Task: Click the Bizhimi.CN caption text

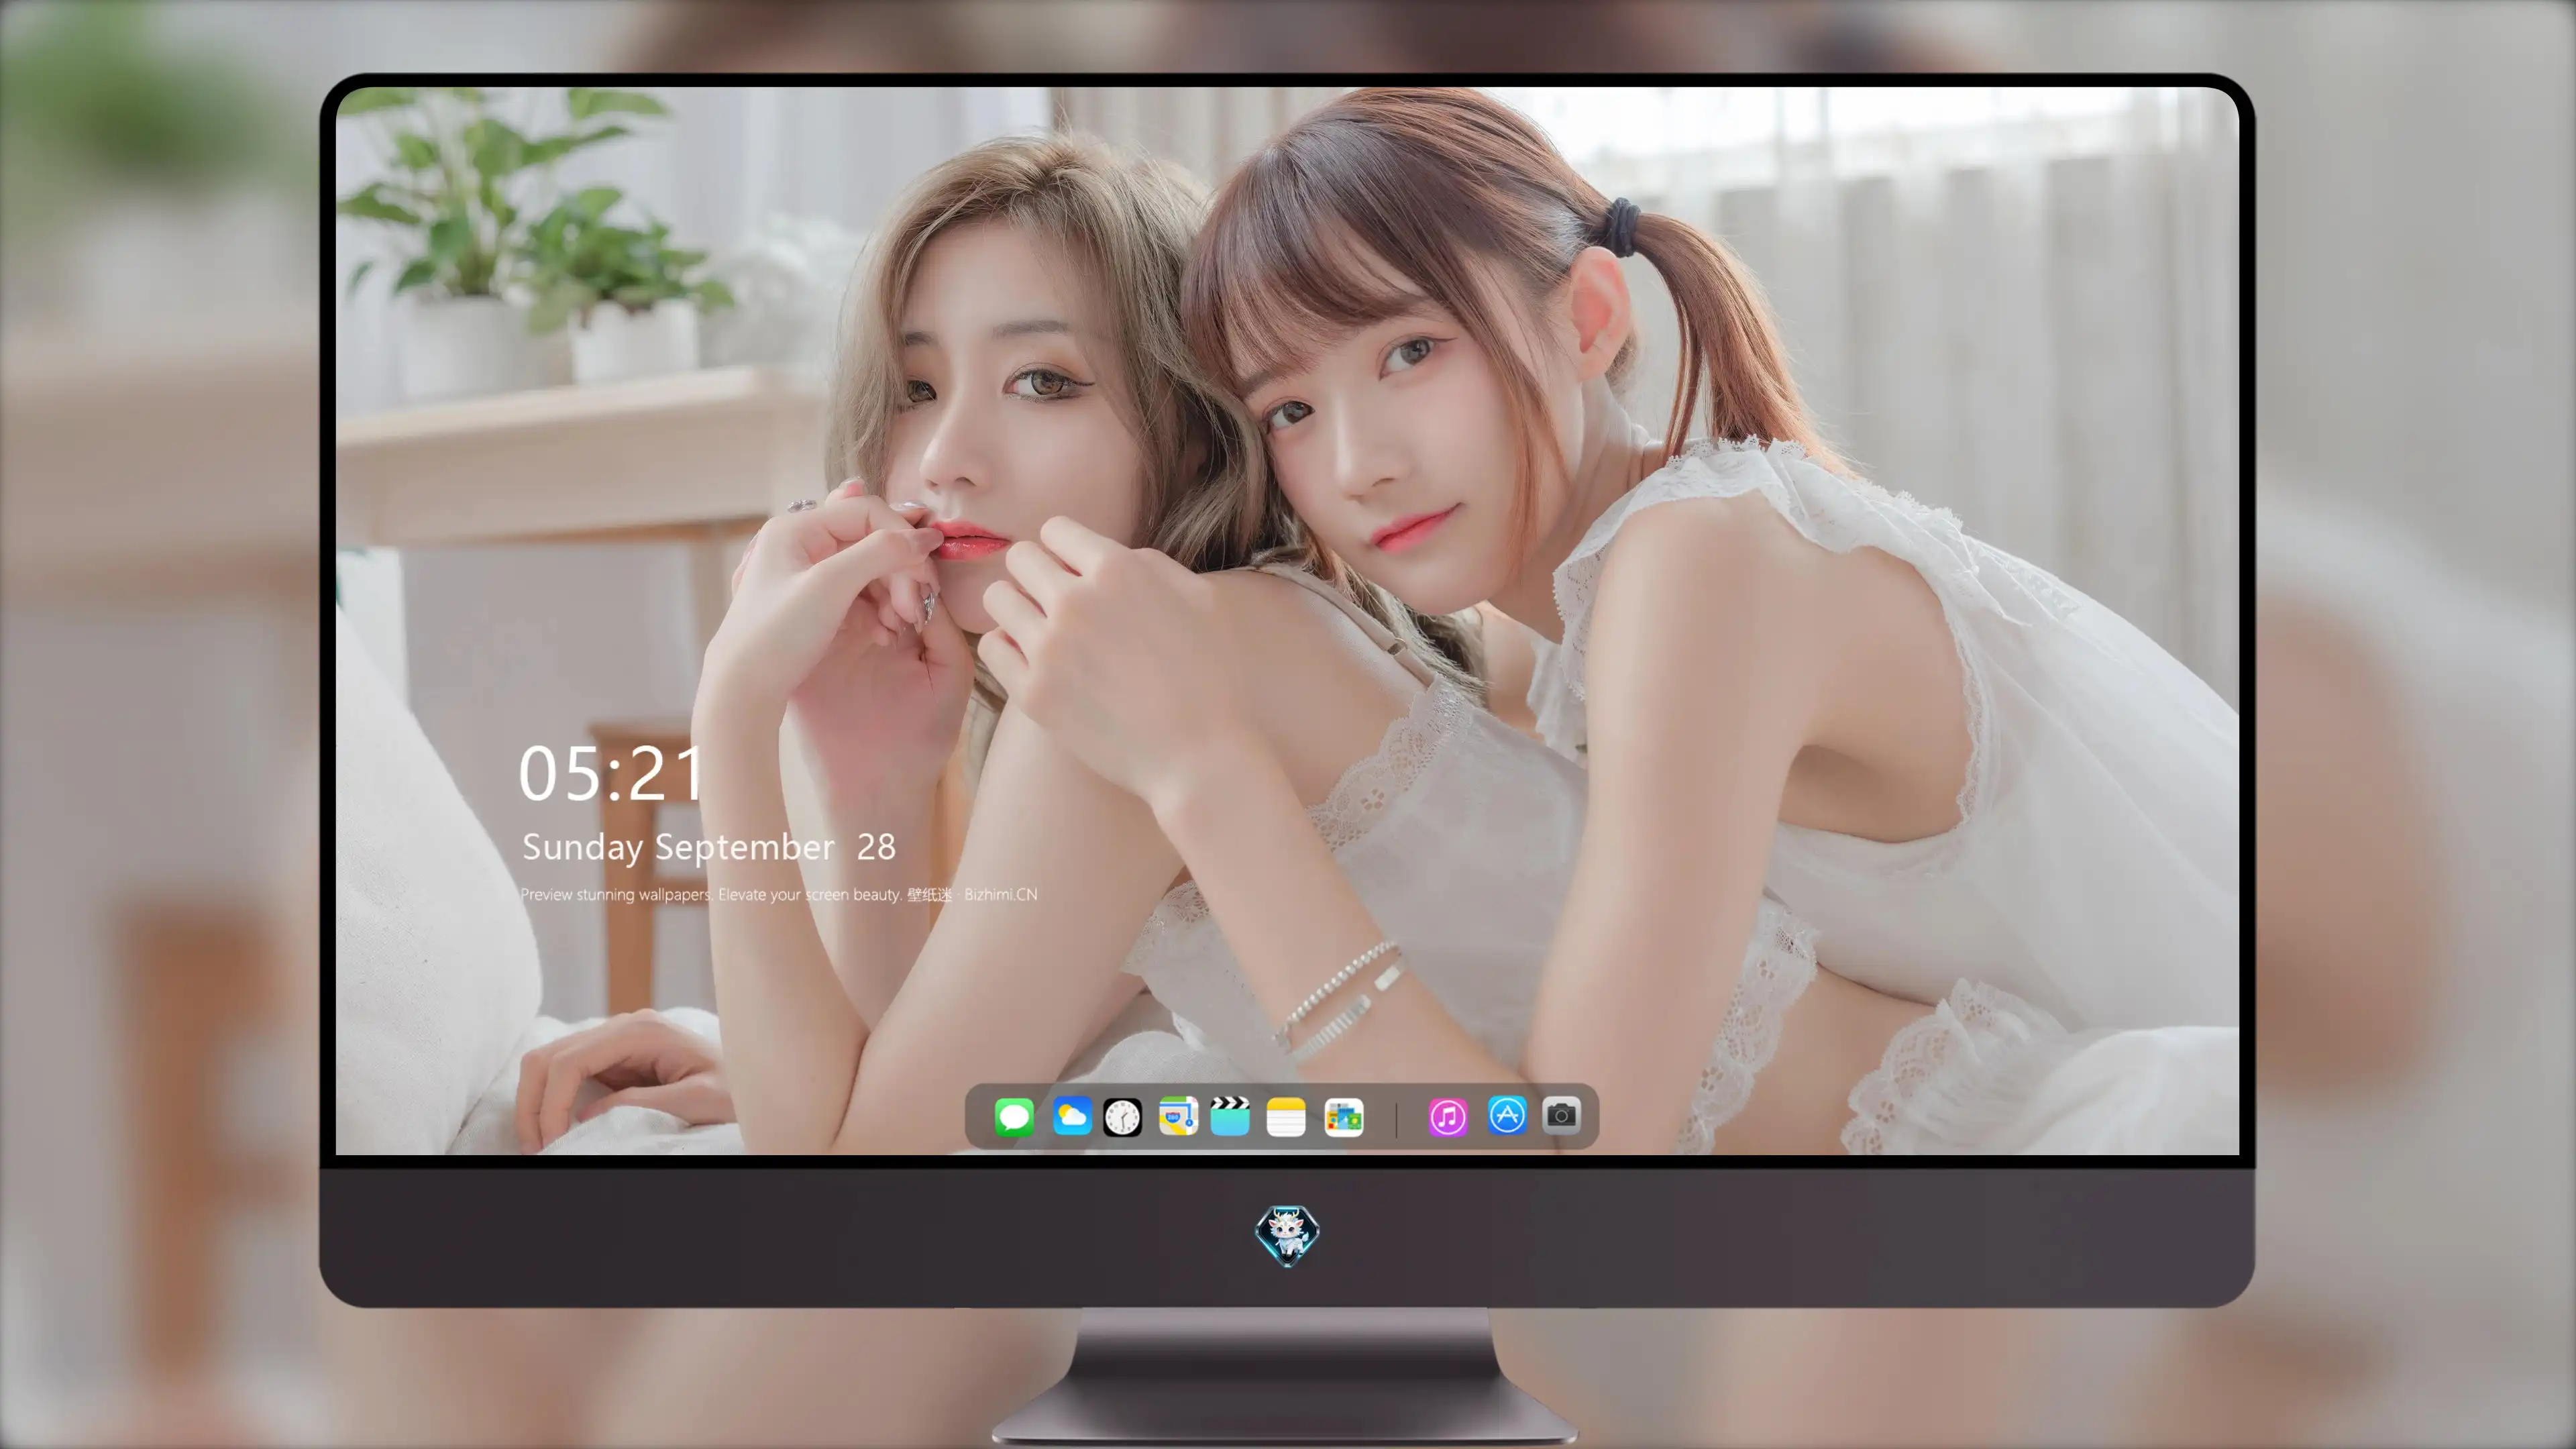Action: 1000,894
